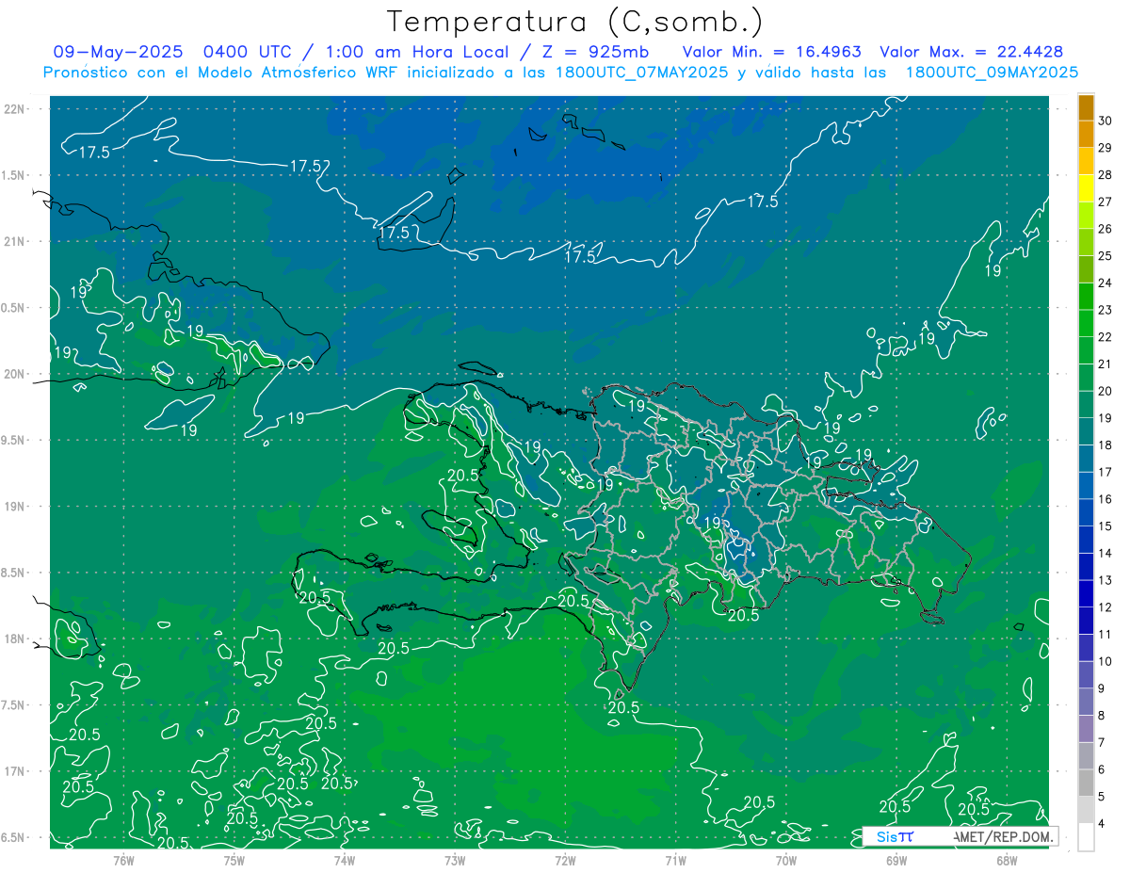Image resolution: width=1130 pixels, height=873 pixels.
Task: Click the "Temperatura (C,somb.)" chart title
Action: pyautogui.click(x=574, y=21)
